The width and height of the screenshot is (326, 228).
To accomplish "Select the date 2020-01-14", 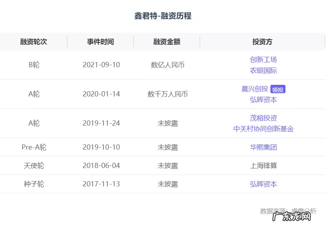I will (x=101, y=94).
